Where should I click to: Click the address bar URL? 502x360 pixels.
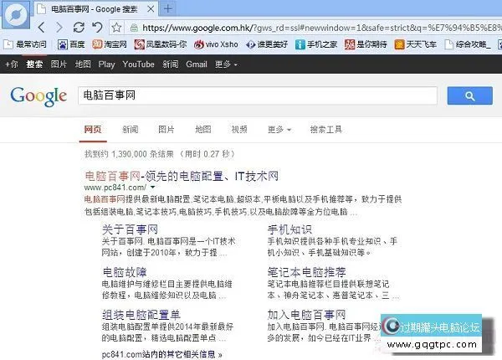(320, 28)
